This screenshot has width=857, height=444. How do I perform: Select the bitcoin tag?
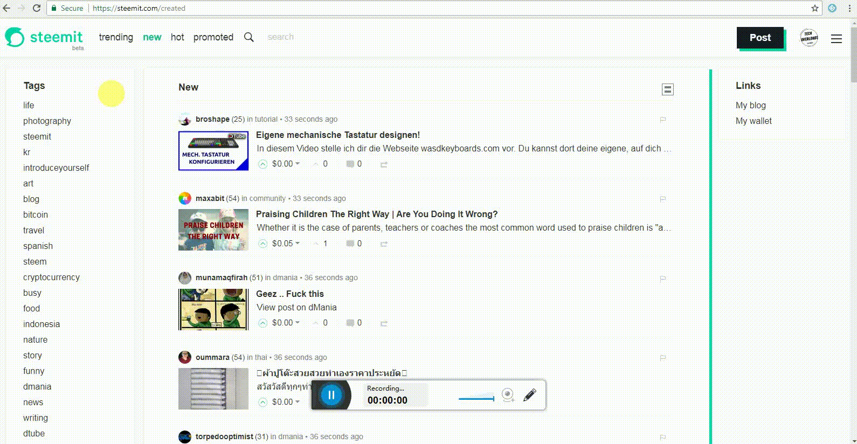(36, 214)
